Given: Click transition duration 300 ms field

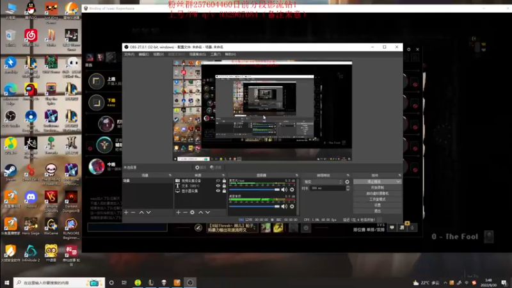Looking at the screenshot, I should 327,188.
